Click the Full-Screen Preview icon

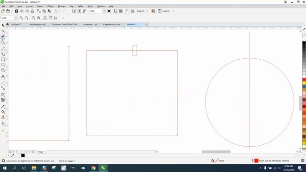(109, 11)
